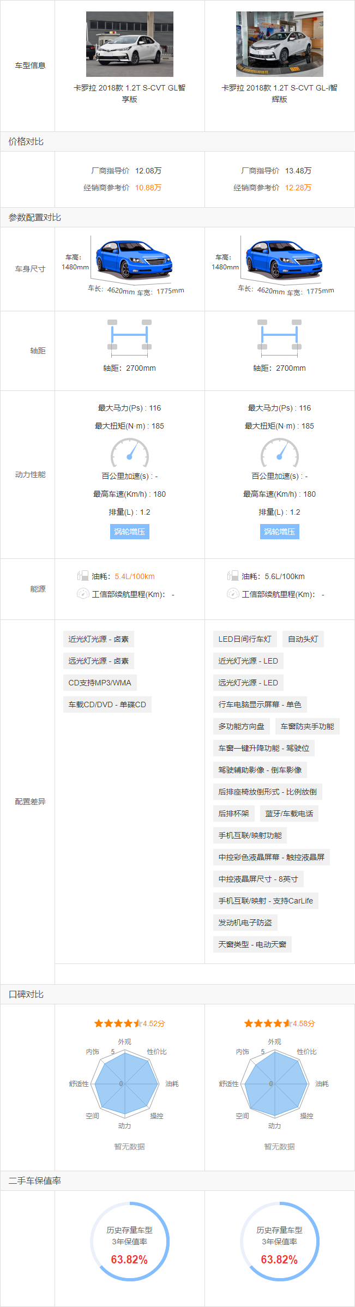Click the range gauge icon in right energy column

coord(233,594)
